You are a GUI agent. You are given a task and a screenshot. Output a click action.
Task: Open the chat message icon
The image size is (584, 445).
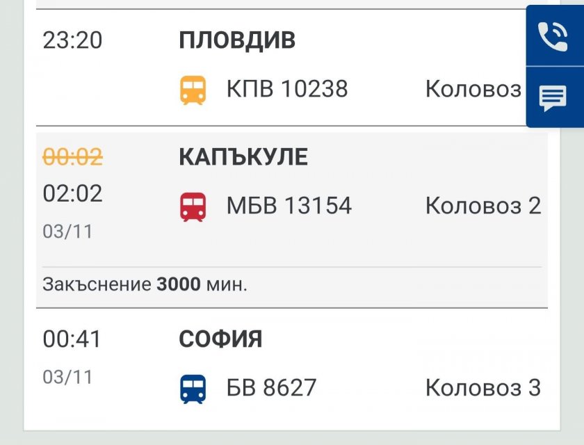pos(553,99)
